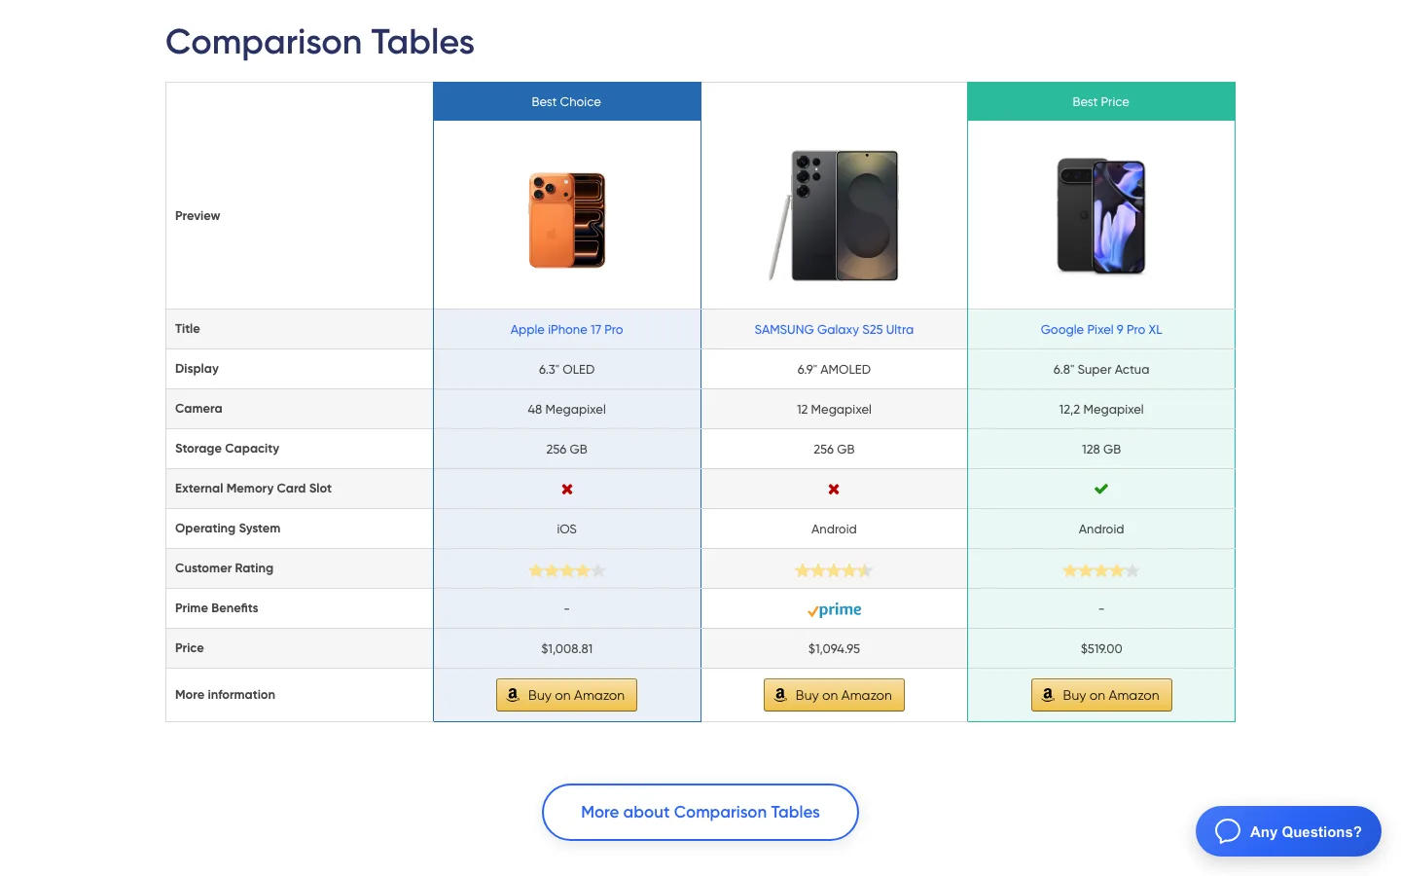The width and height of the screenshot is (1401, 876).
Task: Select the $1,008.81 price cell
Action: point(567,648)
